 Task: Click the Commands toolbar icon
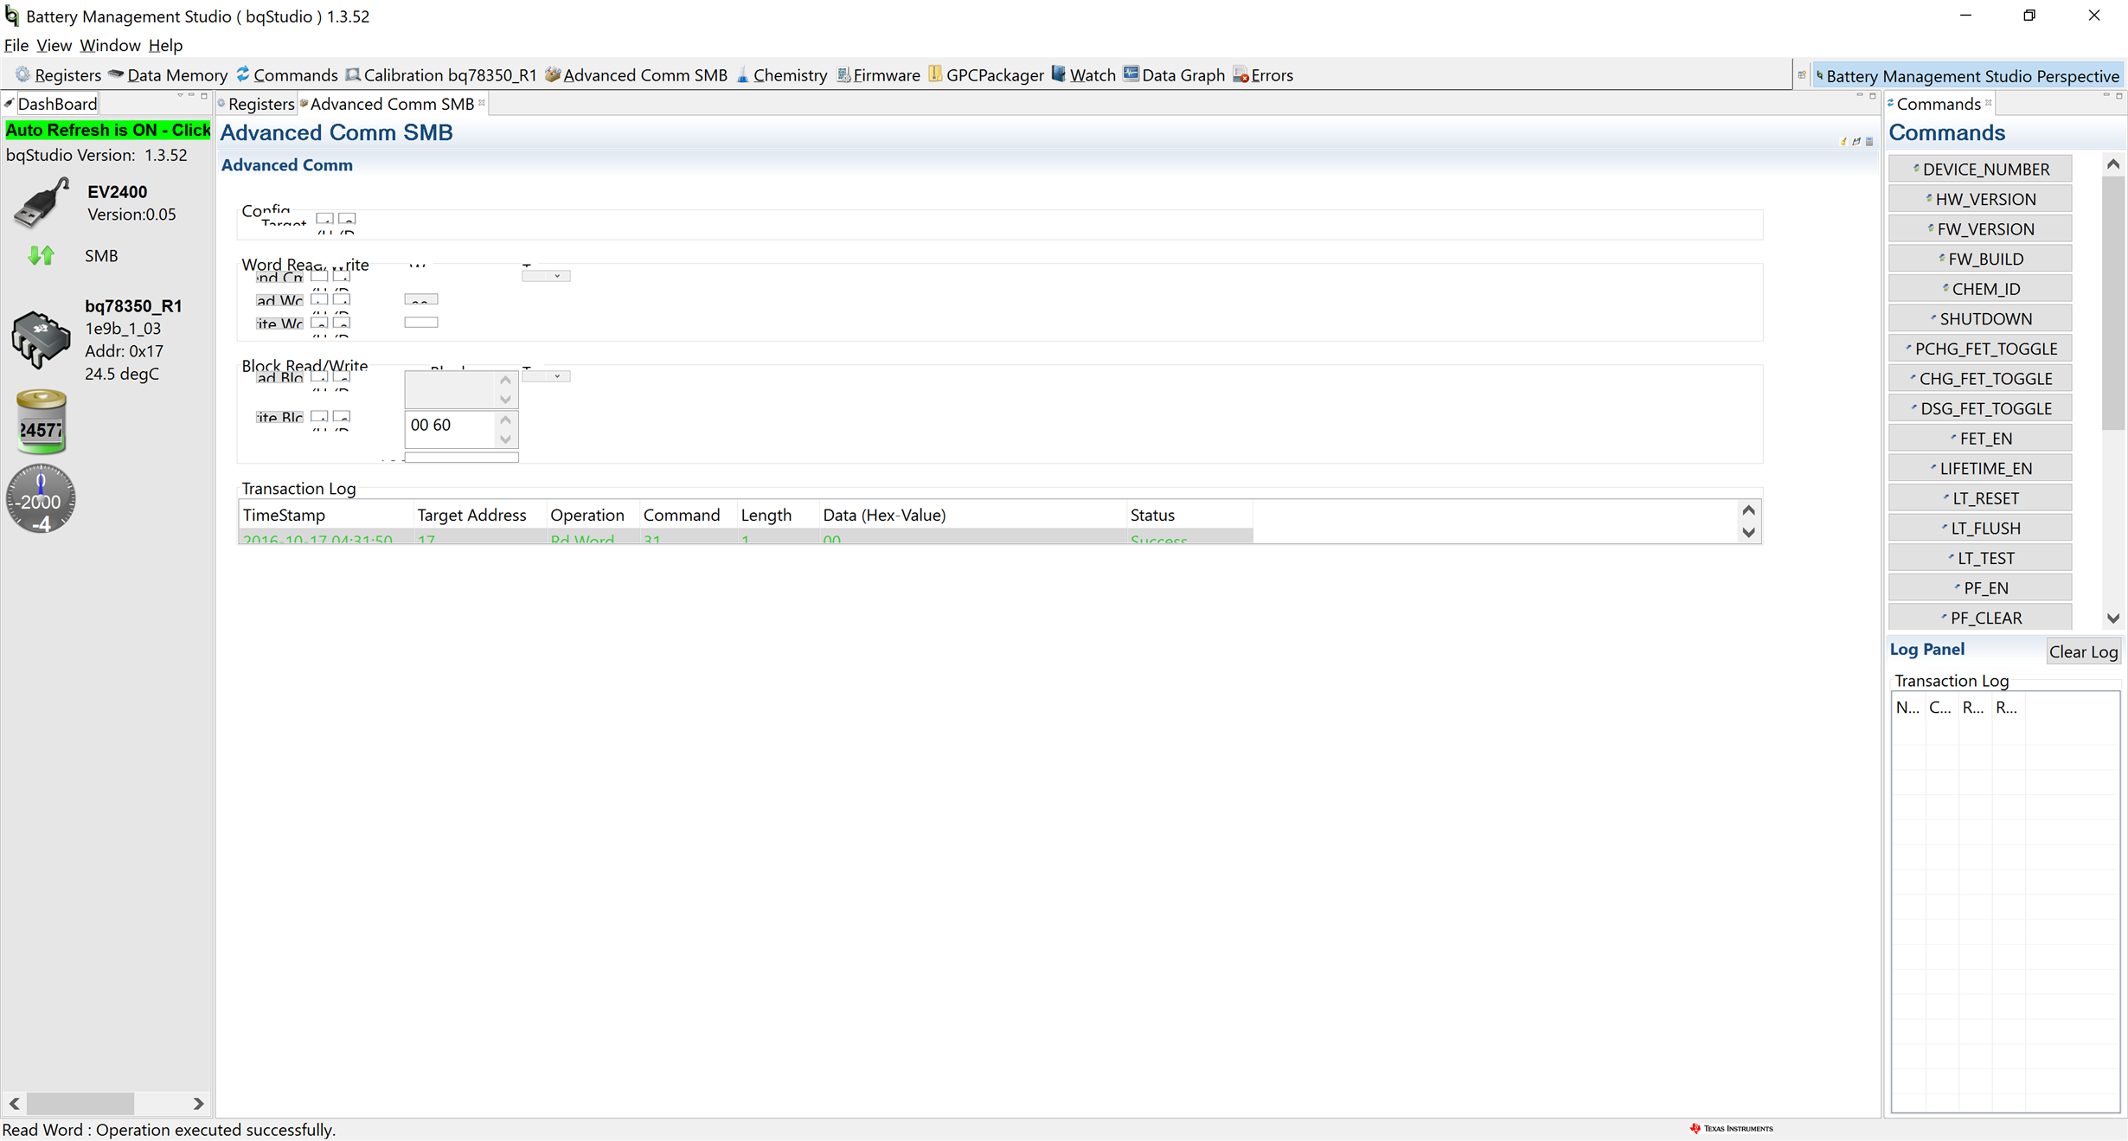point(286,75)
